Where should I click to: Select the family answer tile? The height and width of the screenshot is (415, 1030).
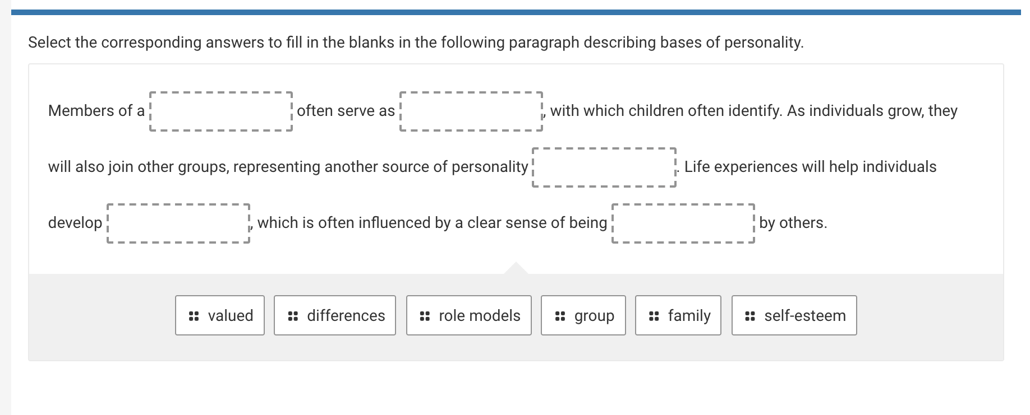678,315
